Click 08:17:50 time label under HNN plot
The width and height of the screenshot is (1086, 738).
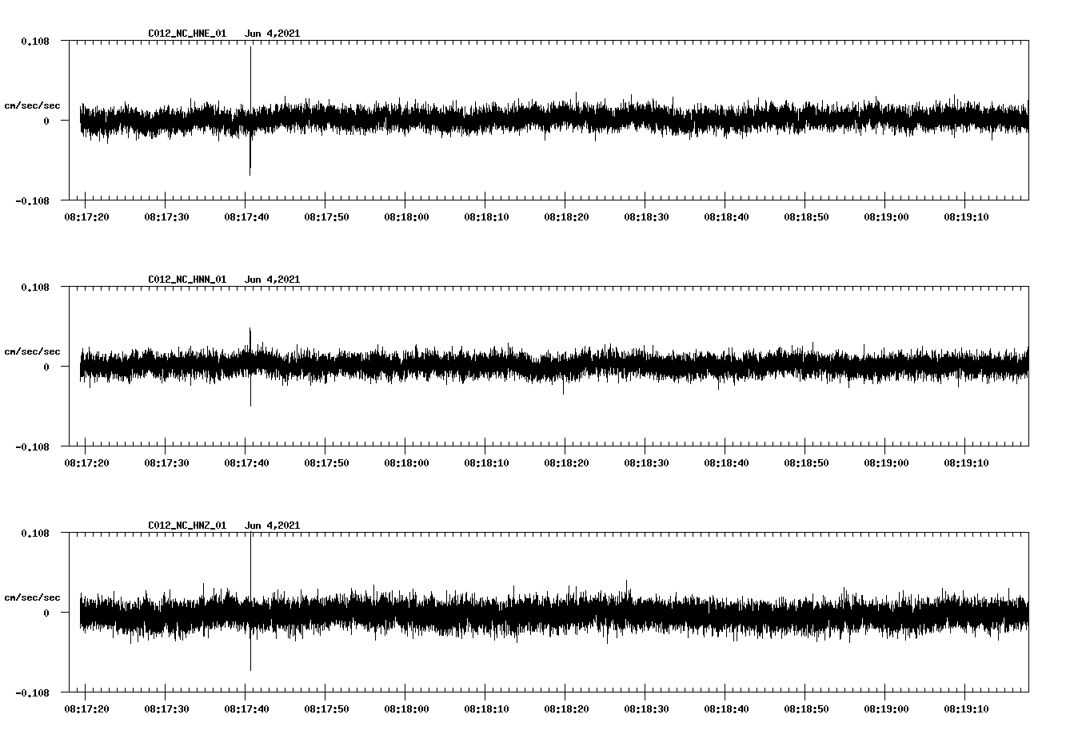pyautogui.click(x=326, y=463)
